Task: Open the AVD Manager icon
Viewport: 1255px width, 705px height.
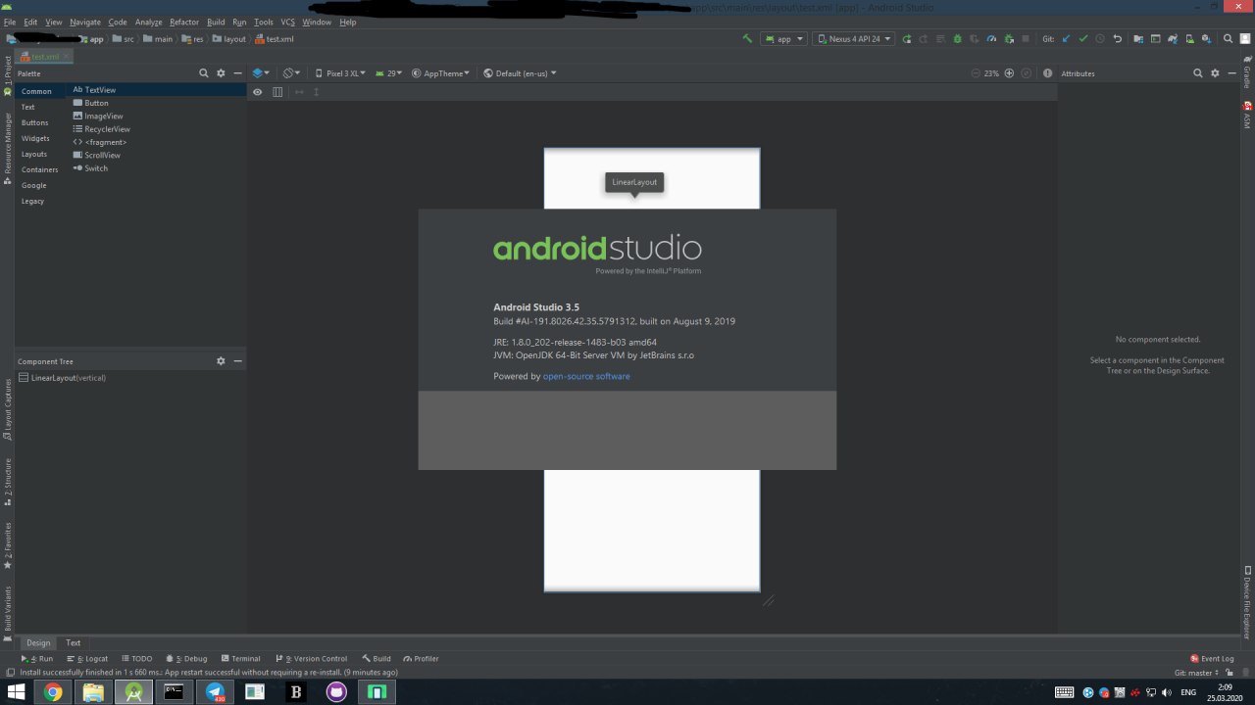Action: click(x=1190, y=39)
